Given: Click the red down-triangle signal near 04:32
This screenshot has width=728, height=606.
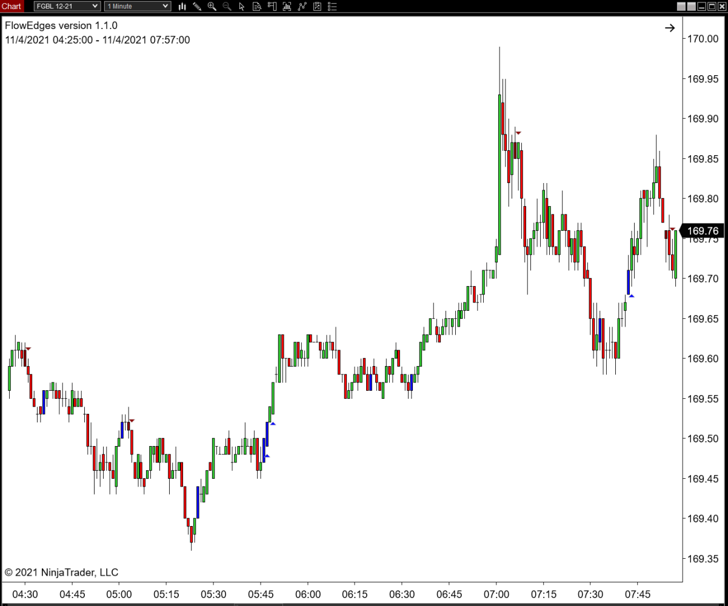Looking at the screenshot, I should click(x=28, y=348).
